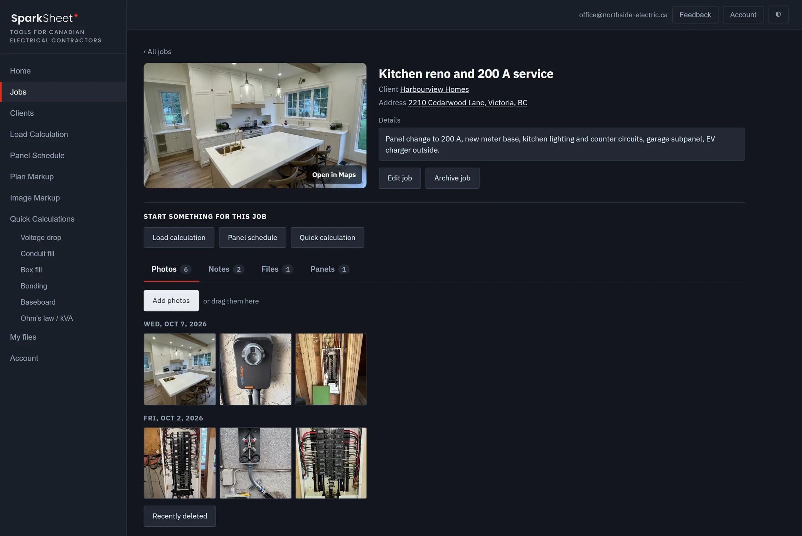Open Panel Schedule in the sidebar
The height and width of the screenshot is (536, 802).
(x=63, y=155)
